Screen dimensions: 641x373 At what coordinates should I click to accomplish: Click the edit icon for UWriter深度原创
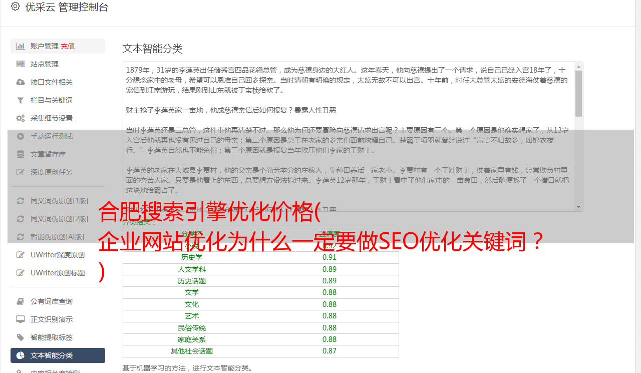pyautogui.click(x=21, y=255)
